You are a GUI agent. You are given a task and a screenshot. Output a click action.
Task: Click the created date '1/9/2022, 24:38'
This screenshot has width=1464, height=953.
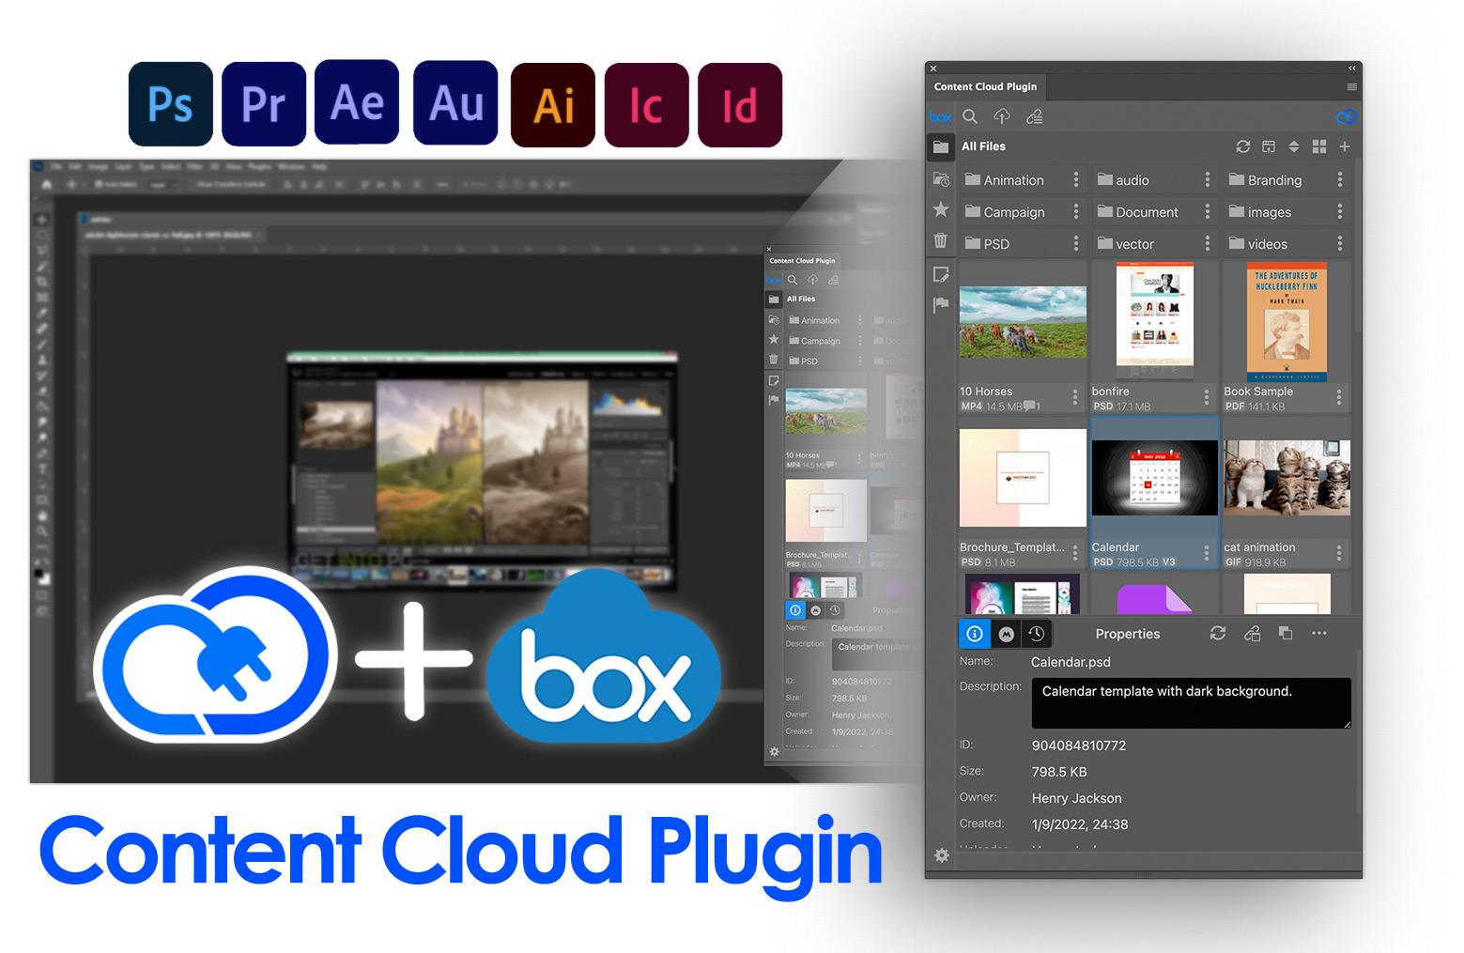[1080, 824]
